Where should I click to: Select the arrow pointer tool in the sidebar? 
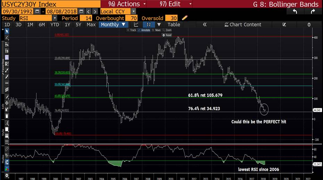pyautogui.click(x=7, y=31)
